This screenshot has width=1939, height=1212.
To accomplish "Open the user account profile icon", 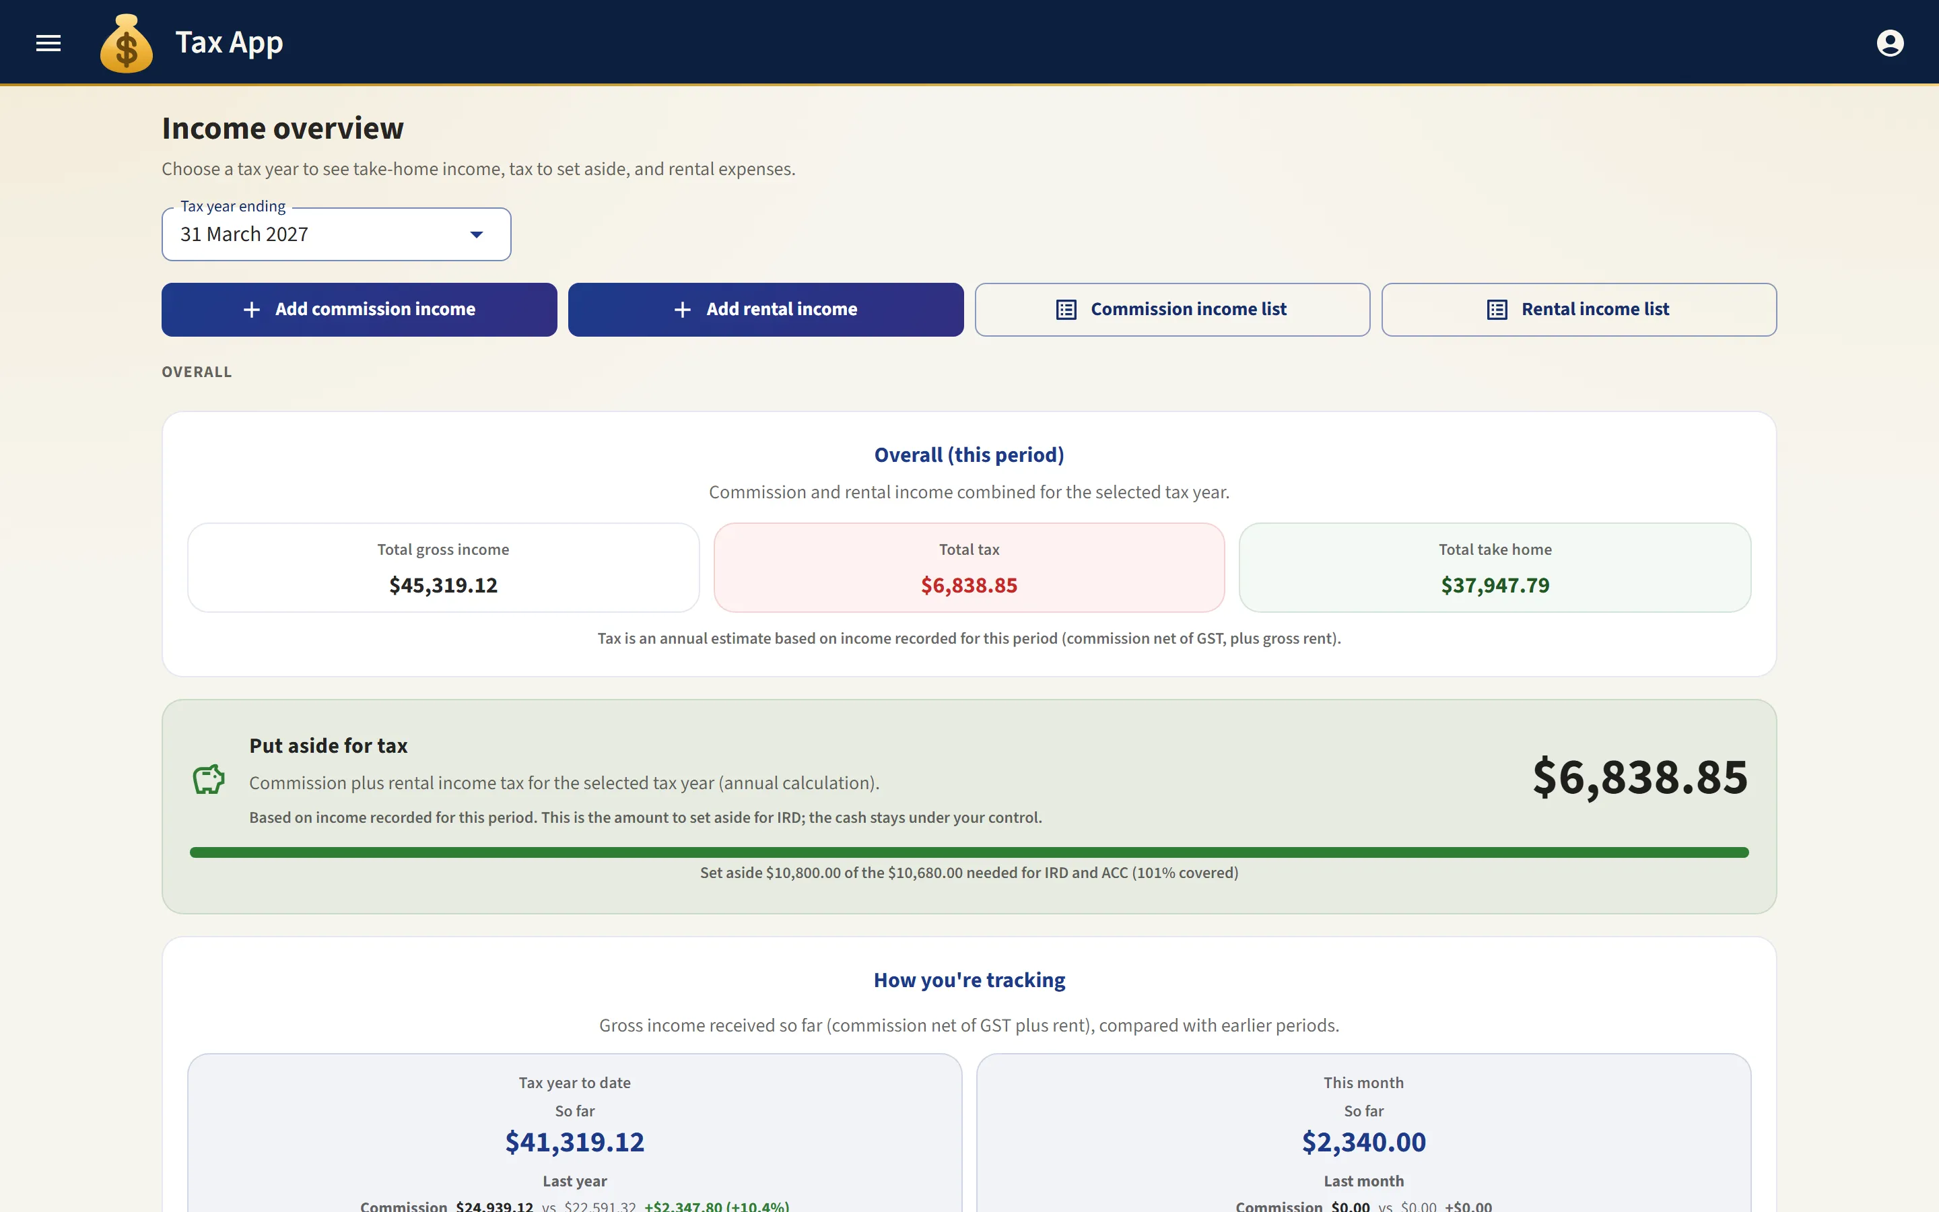I will (x=1889, y=42).
